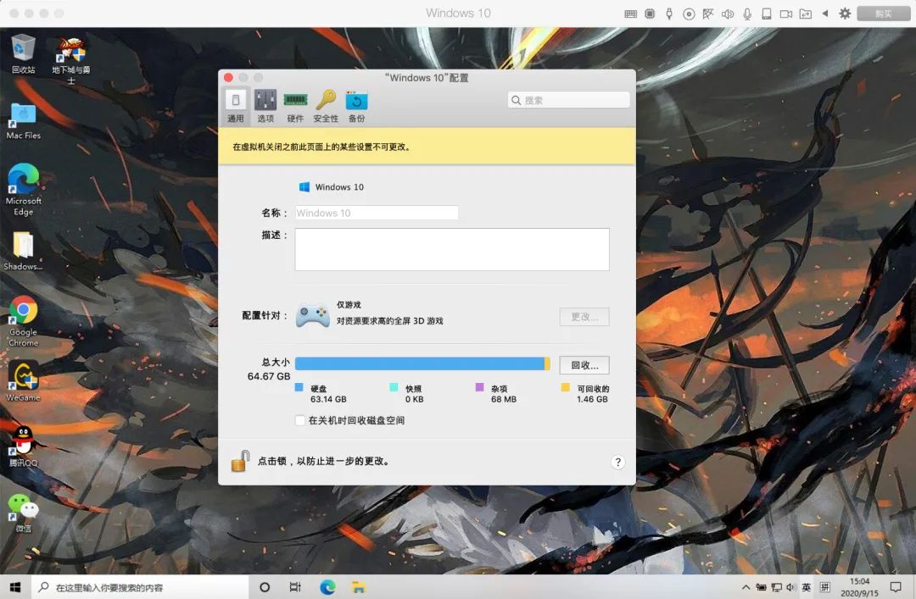
Task: Click the network icon in top toolbar
Action: click(x=708, y=14)
